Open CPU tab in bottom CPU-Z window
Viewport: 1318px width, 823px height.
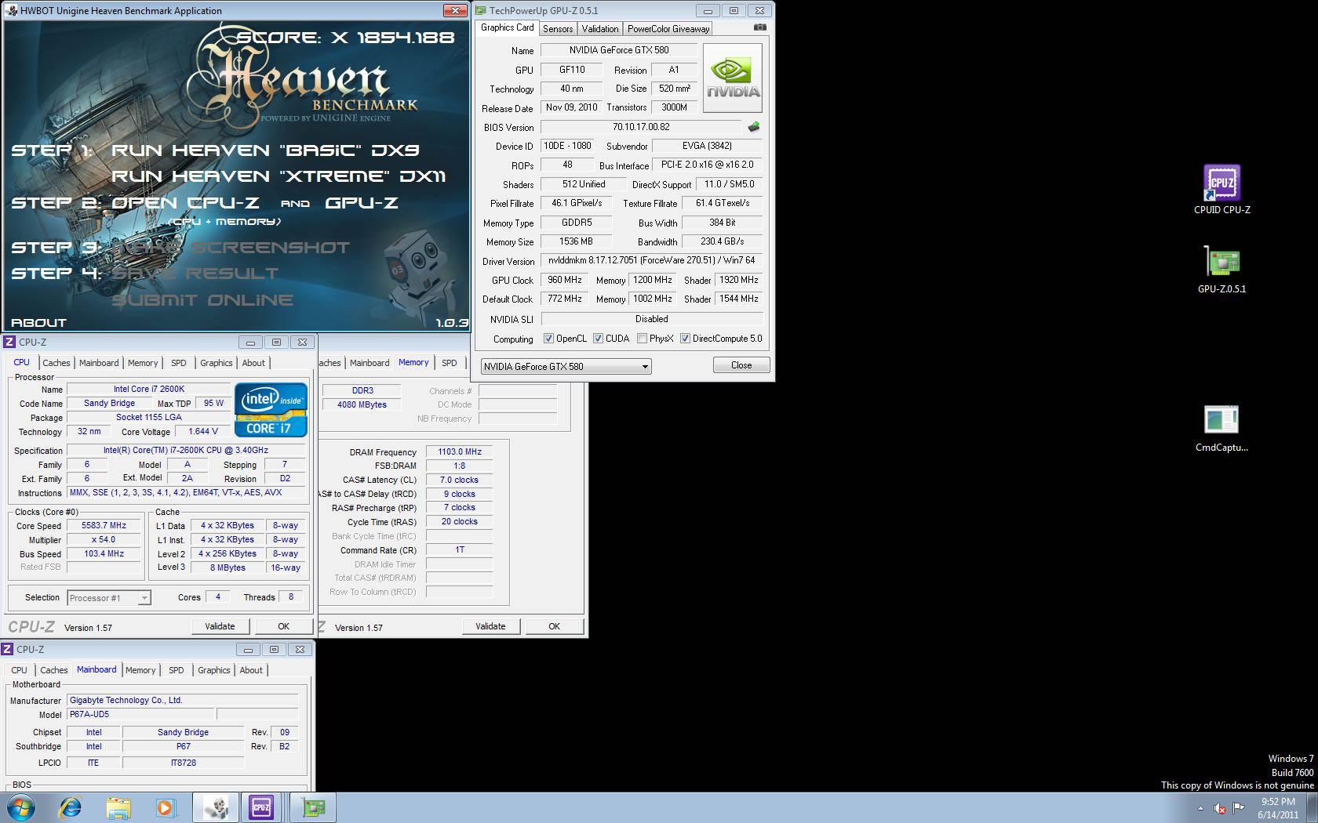tap(19, 670)
